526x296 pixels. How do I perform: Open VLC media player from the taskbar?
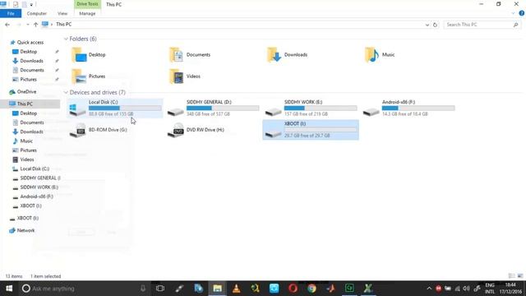point(236,289)
